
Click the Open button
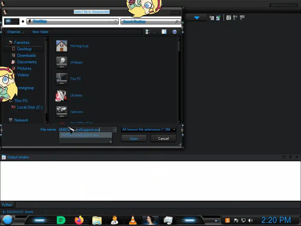pos(134,139)
